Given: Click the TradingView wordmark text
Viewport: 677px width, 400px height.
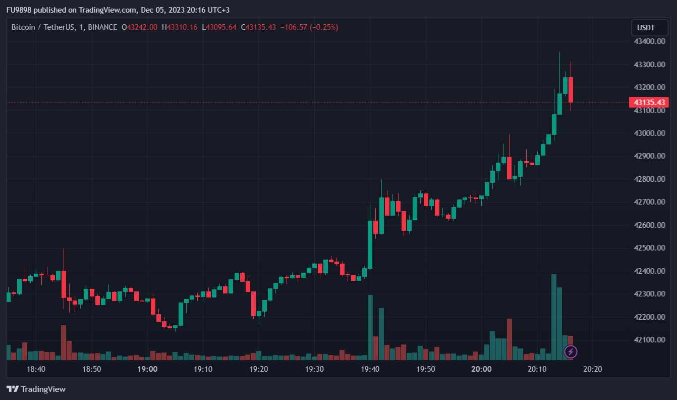Looking at the screenshot, I should click(43, 389).
